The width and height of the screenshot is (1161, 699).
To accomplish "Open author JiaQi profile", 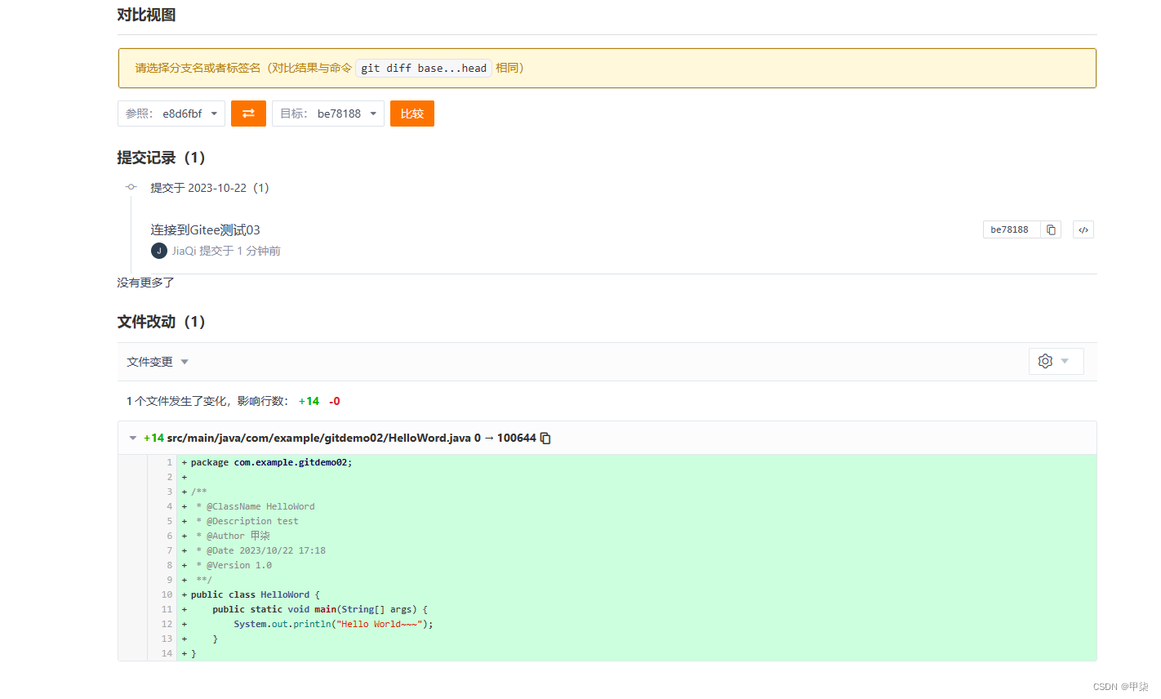I will tap(184, 251).
